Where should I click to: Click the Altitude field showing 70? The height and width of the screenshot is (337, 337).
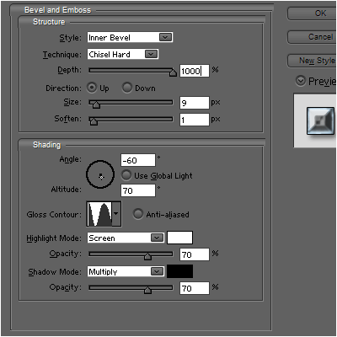(138, 190)
